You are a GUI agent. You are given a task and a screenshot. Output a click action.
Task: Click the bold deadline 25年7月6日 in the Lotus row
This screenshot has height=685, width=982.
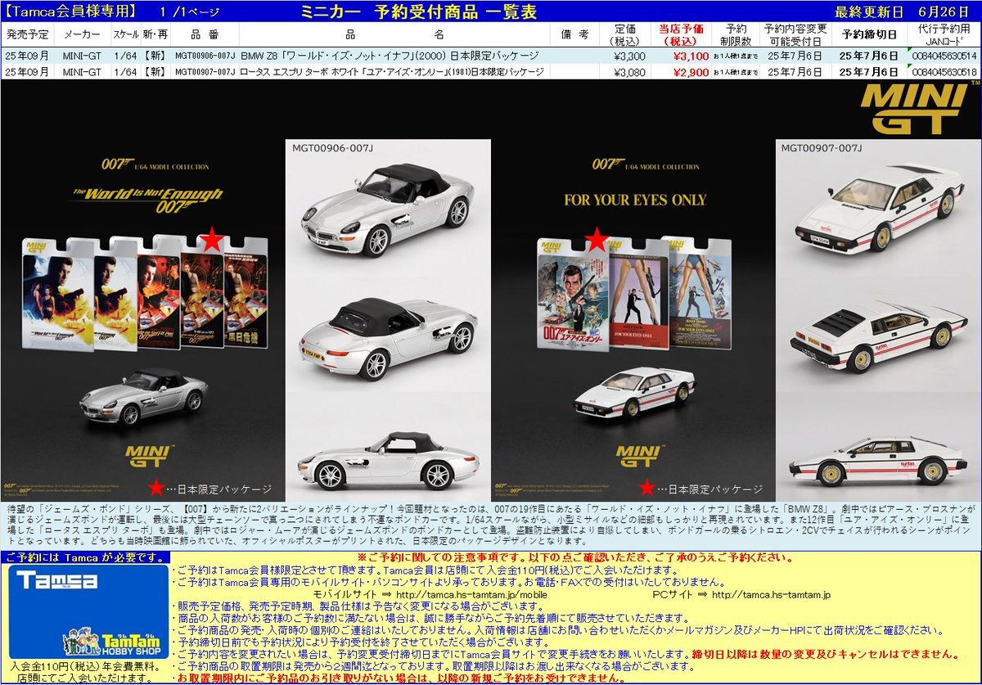867,72
